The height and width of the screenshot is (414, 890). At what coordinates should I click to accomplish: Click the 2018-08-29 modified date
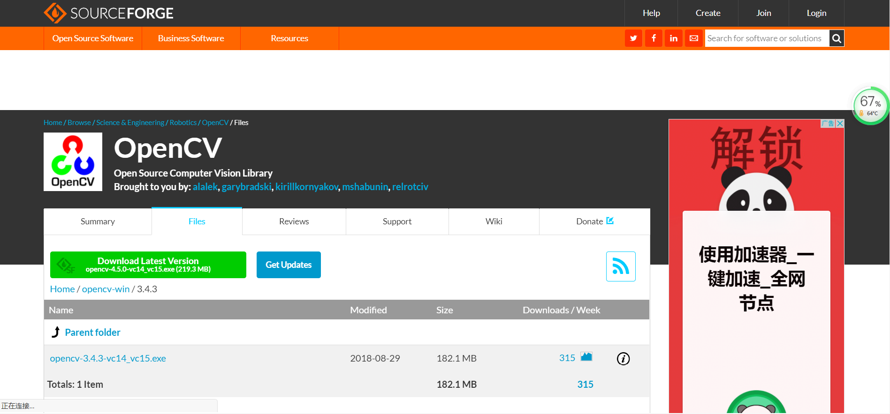375,358
